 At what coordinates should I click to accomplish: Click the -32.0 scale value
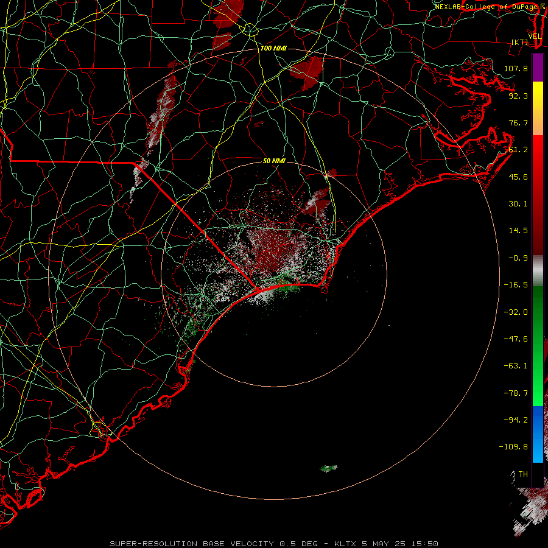click(516, 312)
